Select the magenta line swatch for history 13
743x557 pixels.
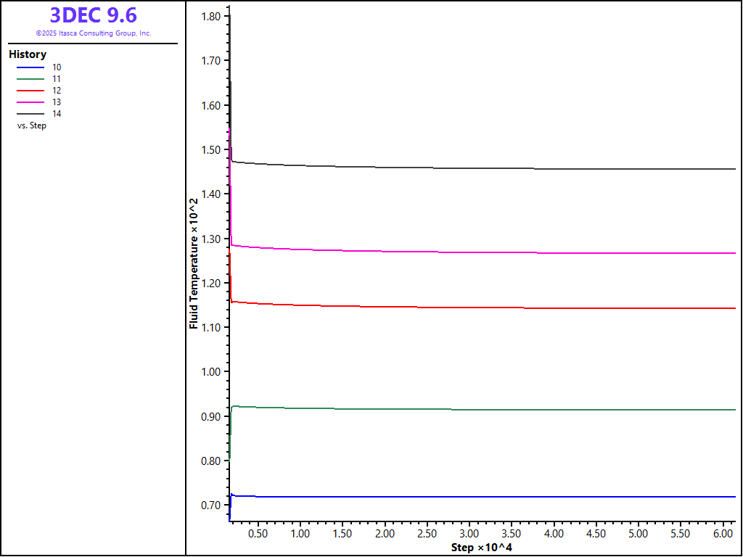coord(30,102)
